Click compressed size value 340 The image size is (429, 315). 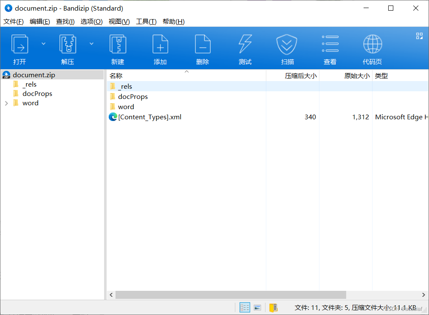[x=310, y=117]
